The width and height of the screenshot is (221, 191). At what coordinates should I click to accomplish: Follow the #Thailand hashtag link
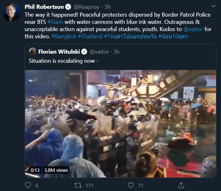90,36
